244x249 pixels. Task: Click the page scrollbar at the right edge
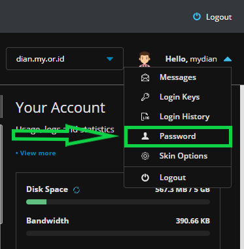coord(242,167)
